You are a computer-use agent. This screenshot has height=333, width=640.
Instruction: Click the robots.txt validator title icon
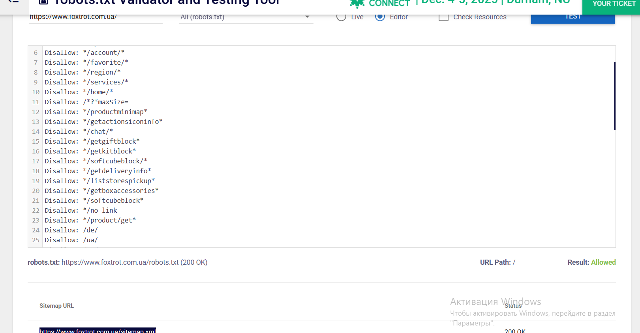44,2
